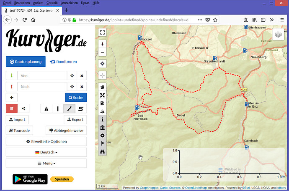Select extra curvy routing mode
This screenshot has width=289, height=191.
coord(81,108)
